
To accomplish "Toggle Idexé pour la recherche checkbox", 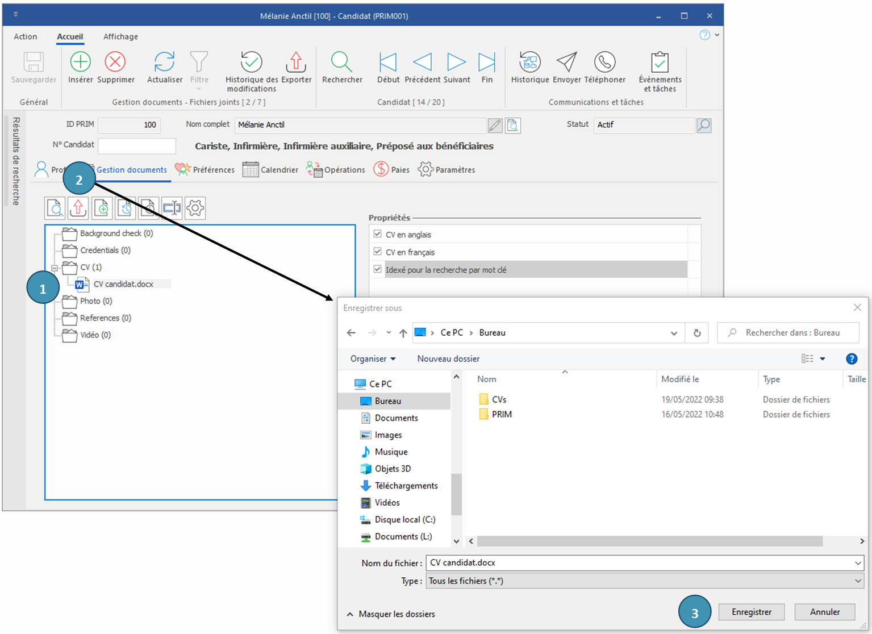I will pyautogui.click(x=378, y=269).
